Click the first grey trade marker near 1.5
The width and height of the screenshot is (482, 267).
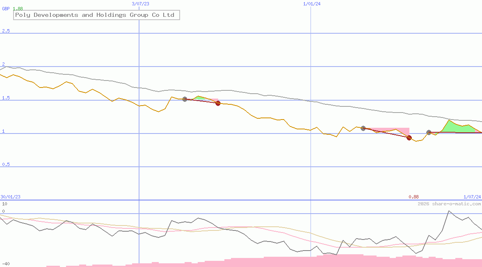click(x=185, y=99)
